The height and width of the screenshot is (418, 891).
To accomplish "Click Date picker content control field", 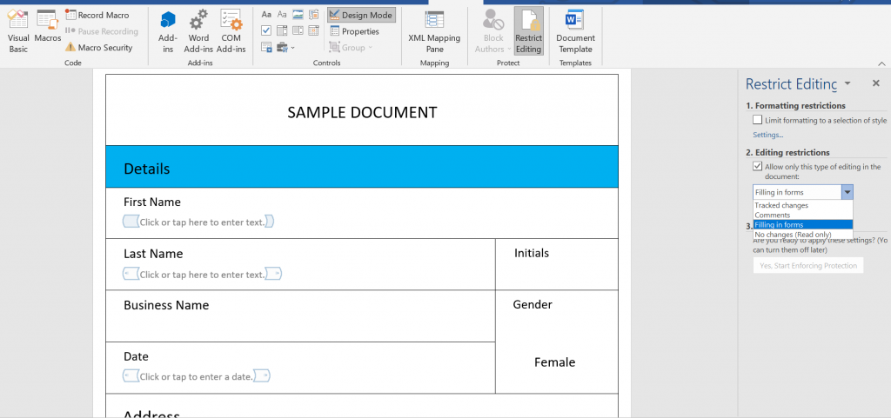I will coord(197,376).
